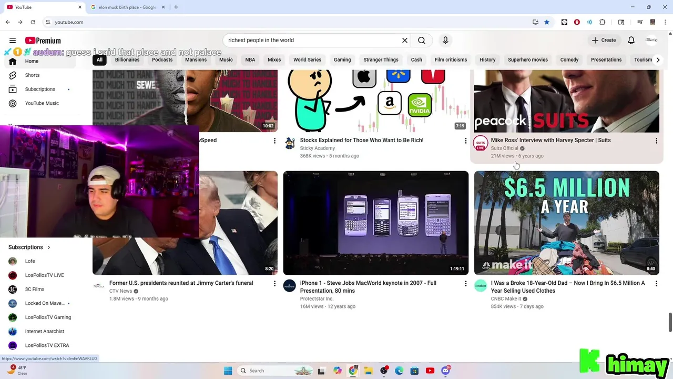Open the Create button
Viewport: 673px width, 379px height.
(604, 40)
